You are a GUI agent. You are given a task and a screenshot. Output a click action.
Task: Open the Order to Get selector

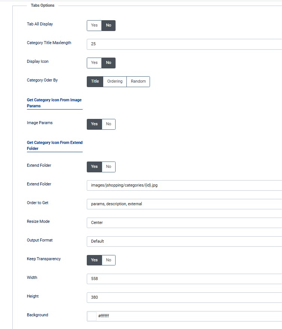click(184, 204)
